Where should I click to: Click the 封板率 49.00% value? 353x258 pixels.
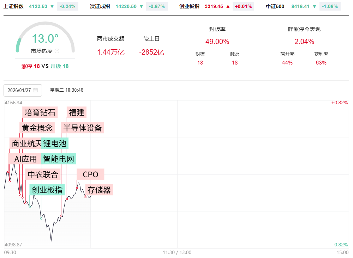click(217, 42)
